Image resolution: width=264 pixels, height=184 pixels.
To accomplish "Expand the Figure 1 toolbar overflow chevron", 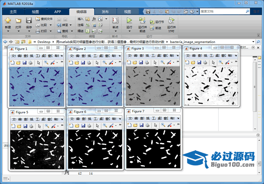I will pos(62,62).
